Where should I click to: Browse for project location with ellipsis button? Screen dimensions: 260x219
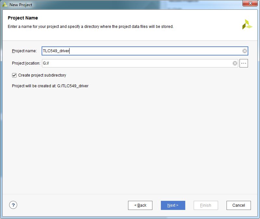click(x=244, y=63)
